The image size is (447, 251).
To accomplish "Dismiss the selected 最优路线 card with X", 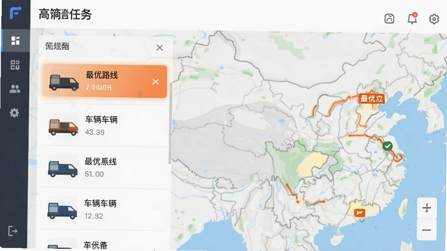I will (x=155, y=81).
